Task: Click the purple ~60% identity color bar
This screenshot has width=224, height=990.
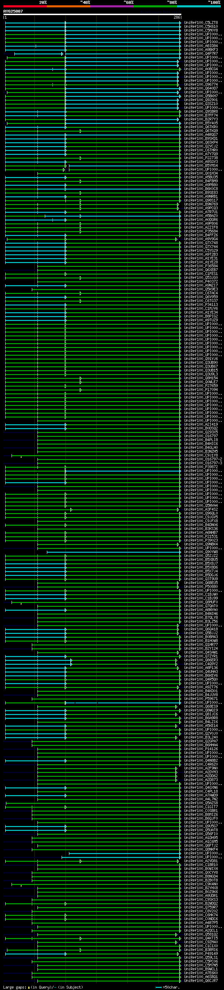Action: click(112, 6)
